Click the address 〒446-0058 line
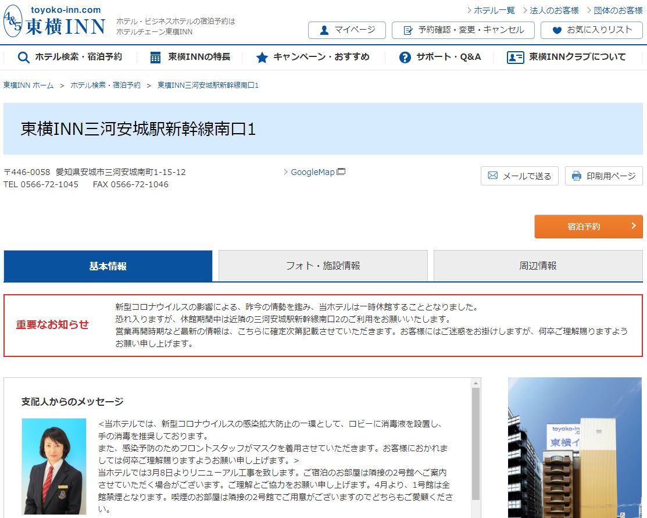647x518 pixels. (x=95, y=172)
